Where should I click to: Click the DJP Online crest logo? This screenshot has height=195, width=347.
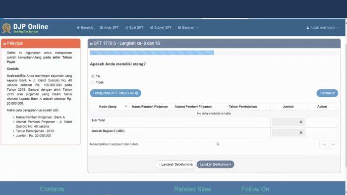tap(6, 28)
